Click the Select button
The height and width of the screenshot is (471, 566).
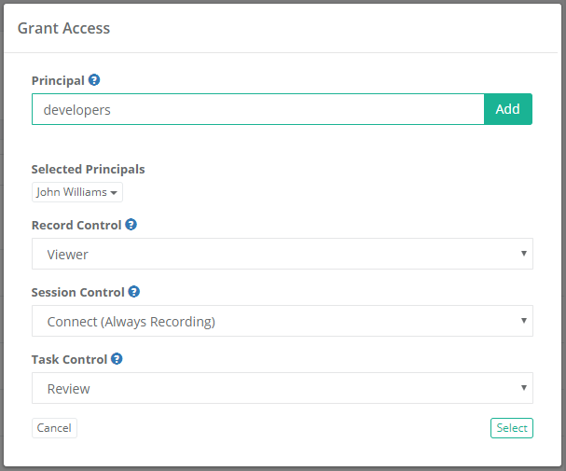[511, 427]
